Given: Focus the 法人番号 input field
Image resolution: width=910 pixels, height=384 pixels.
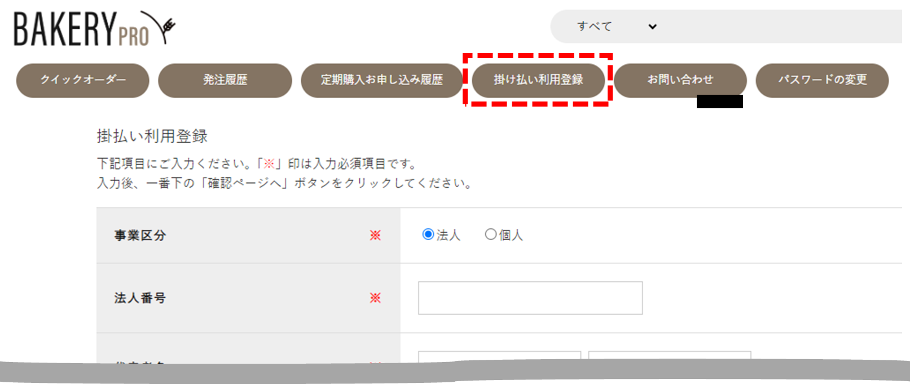Looking at the screenshot, I should pyautogui.click(x=530, y=298).
